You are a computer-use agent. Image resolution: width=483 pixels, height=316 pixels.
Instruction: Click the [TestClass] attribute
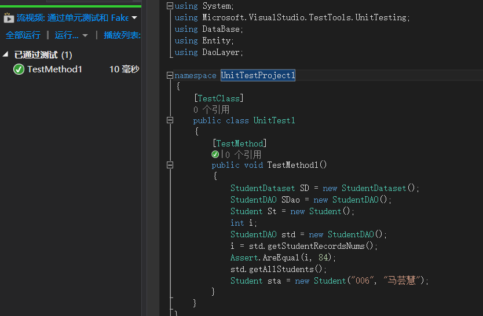coord(218,98)
